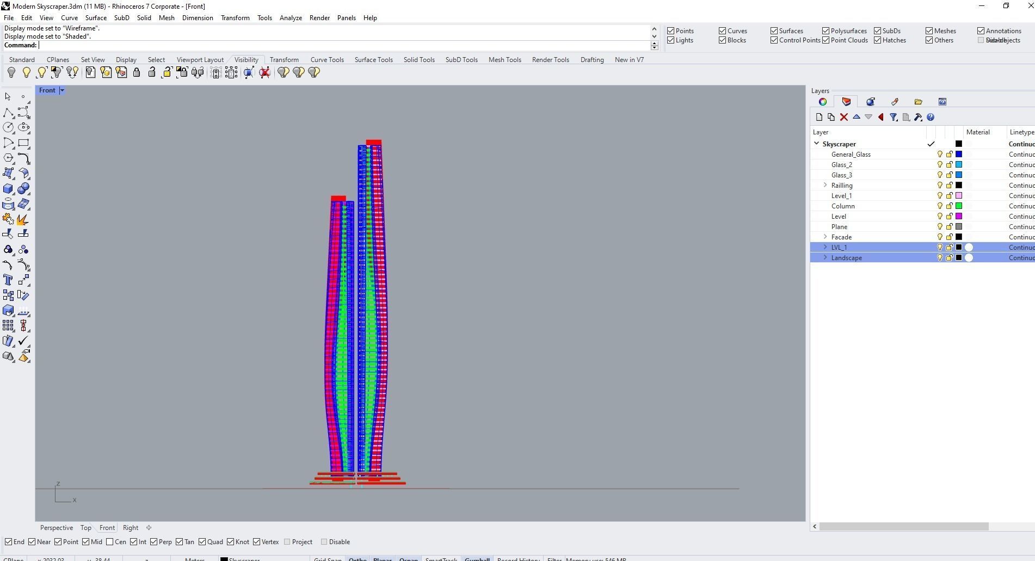Lock the Column layer
This screenshot has width=1035, height=561.
[x=950, y=206]
